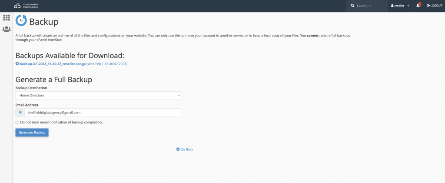The width and height of the screenshot is (445, 183).
Task: Click the Conor Bradley Digital Agency logo
Action: click(26, 6)
